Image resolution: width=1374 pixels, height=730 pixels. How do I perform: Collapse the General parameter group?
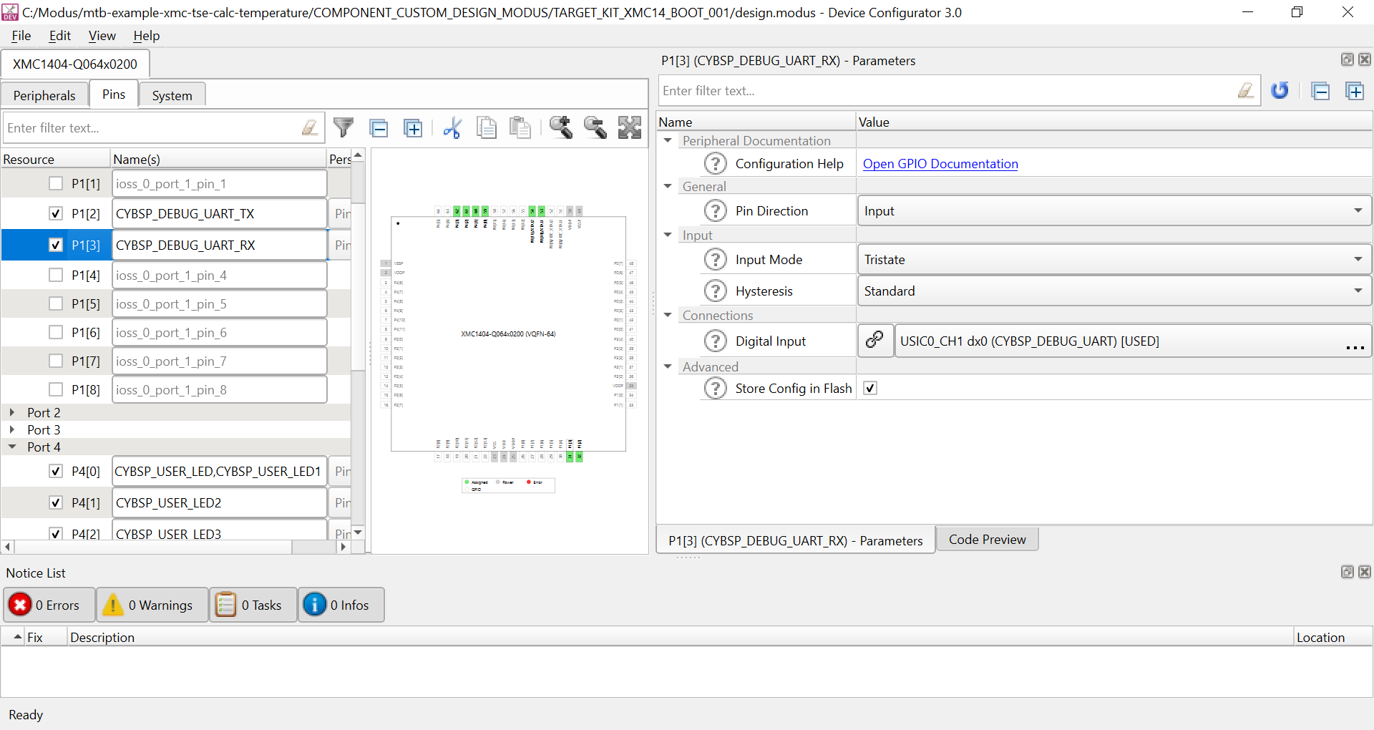tap(668, 187)
